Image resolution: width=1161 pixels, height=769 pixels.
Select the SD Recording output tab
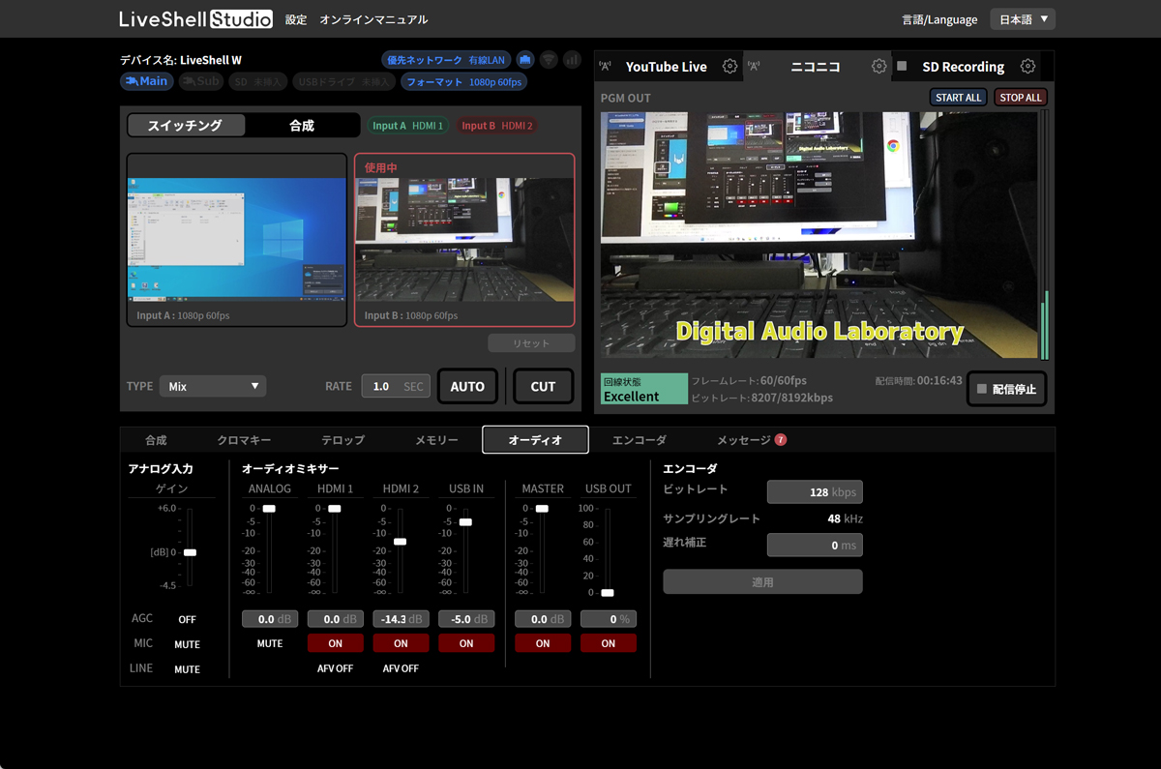pos(967,67)
